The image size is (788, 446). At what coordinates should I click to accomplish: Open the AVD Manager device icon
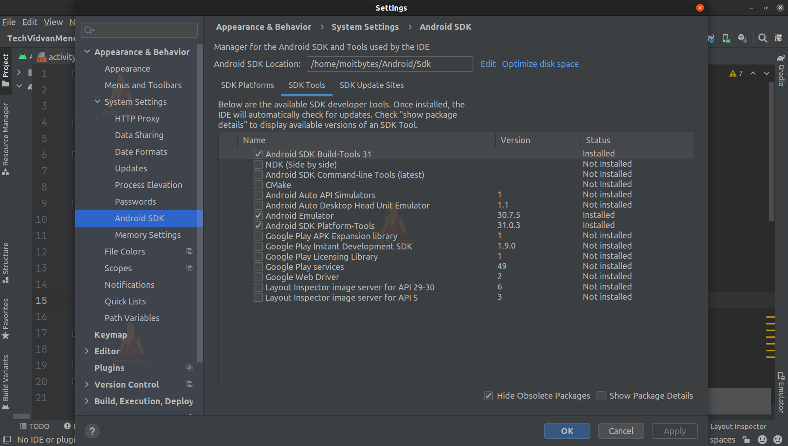[726, 38]
